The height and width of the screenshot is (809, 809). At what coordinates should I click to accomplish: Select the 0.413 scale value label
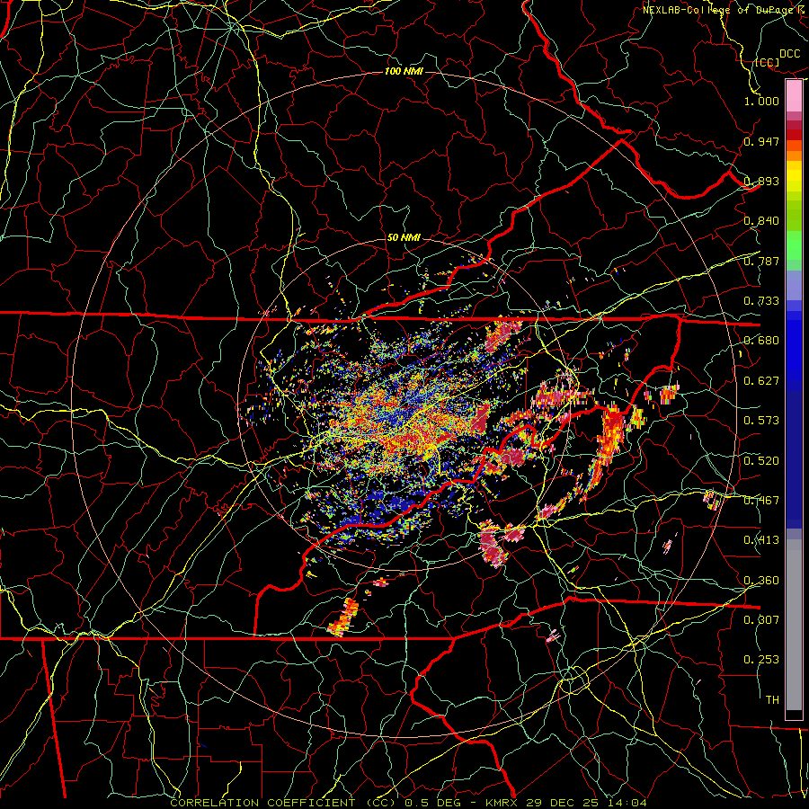coord(761,540)
